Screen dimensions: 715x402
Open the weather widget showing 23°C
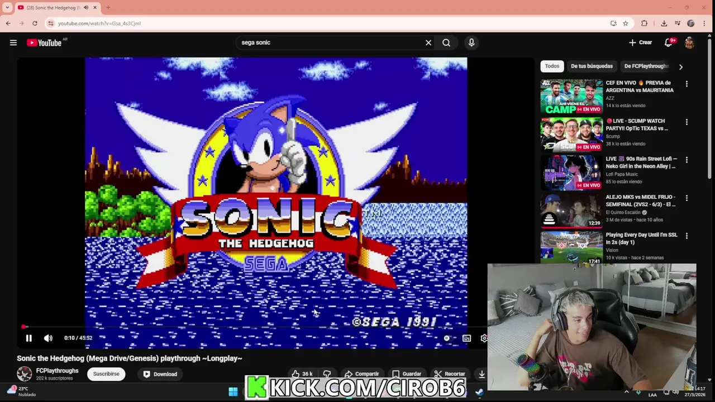[x=21, y=391]
